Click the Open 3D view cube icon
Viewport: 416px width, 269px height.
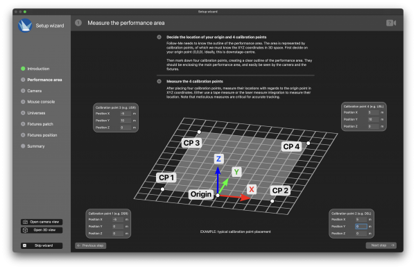(x=25, y=230)
